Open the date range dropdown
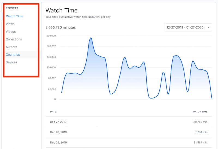This screenshot has width=218, height=149. [x=188, y=27]
